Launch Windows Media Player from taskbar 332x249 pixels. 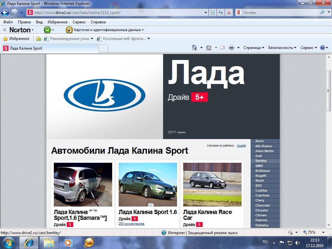pos(68,243)
